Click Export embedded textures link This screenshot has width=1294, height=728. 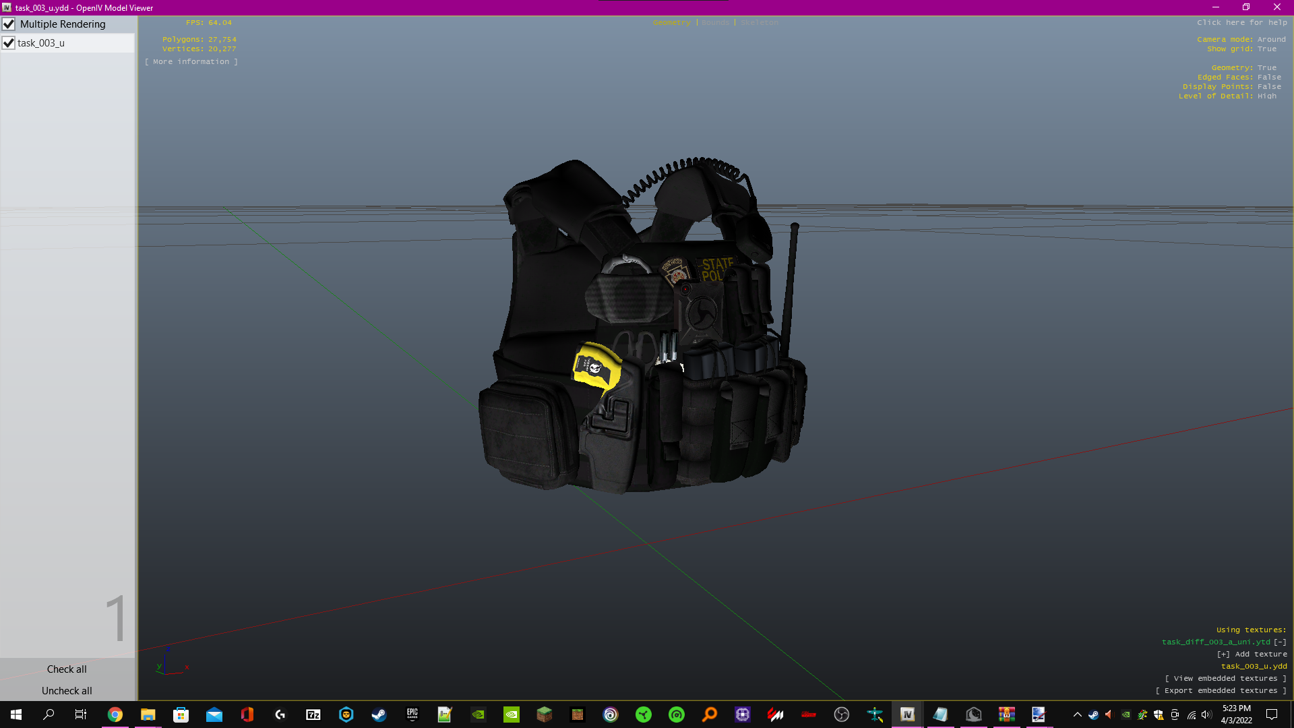click(x=1221, y=691)
